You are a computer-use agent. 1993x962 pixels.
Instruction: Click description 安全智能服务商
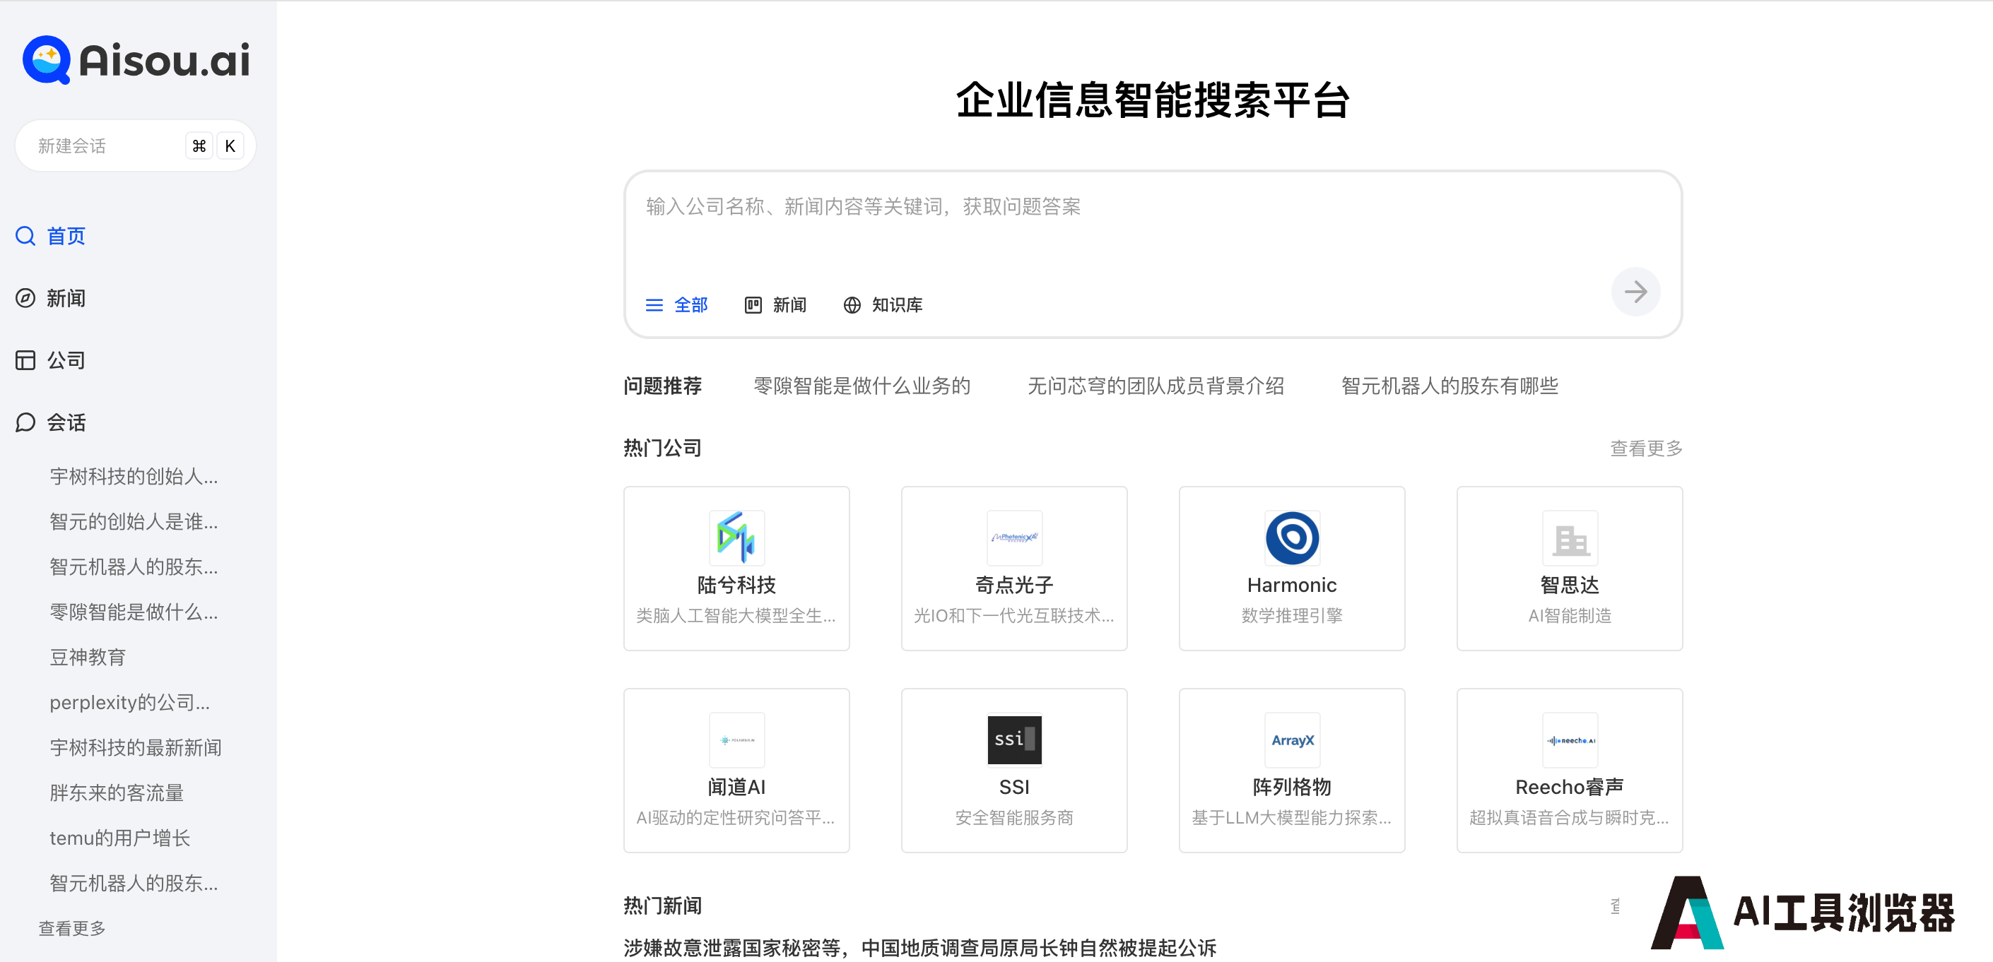(x=1014, y=817)
